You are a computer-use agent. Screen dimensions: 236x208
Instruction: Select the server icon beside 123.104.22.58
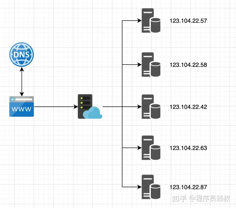(151, 65)
